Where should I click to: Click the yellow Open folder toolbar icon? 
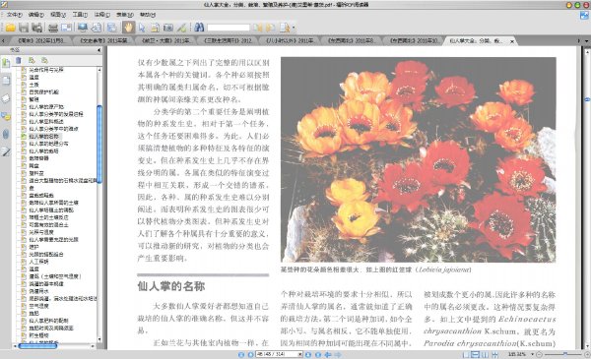click(x=10, y=28)
